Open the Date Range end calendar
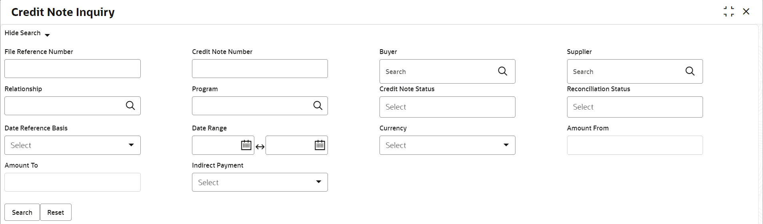 320,145
